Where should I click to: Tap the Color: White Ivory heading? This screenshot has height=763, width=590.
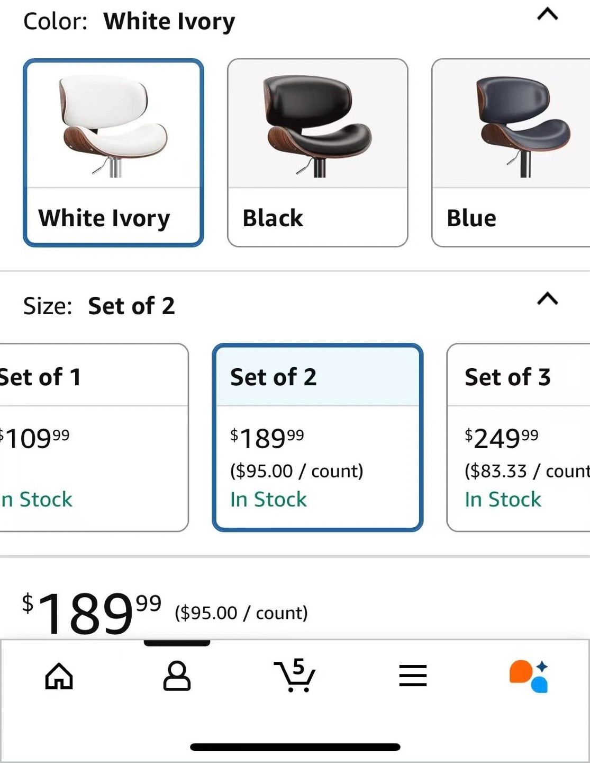click(x=129, y=21)
